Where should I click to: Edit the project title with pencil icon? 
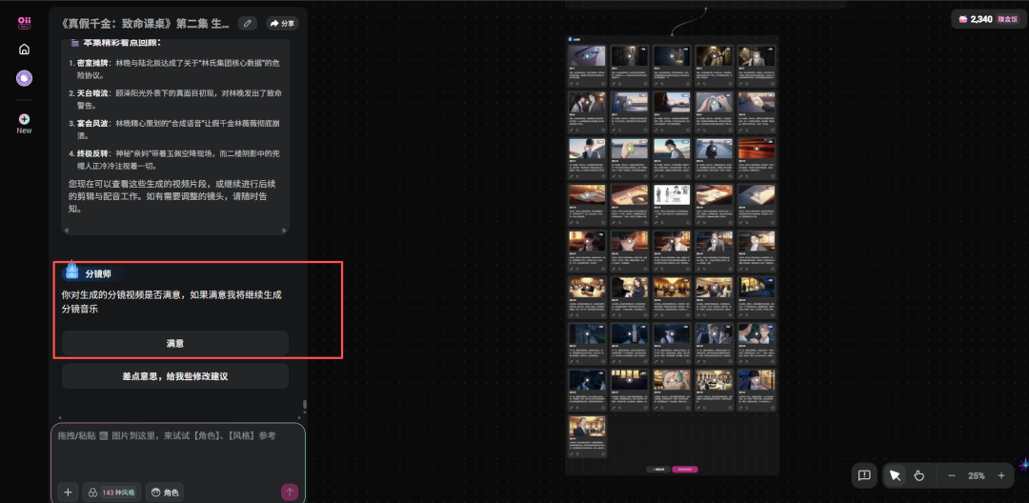coord(248,24)
